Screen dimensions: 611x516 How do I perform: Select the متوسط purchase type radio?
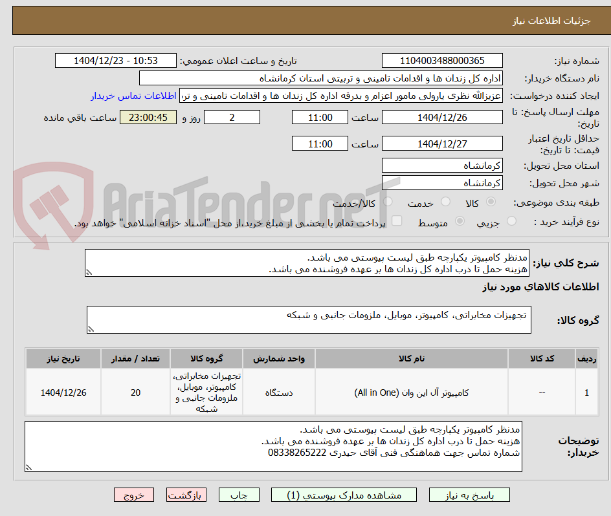tap(460, 220)
